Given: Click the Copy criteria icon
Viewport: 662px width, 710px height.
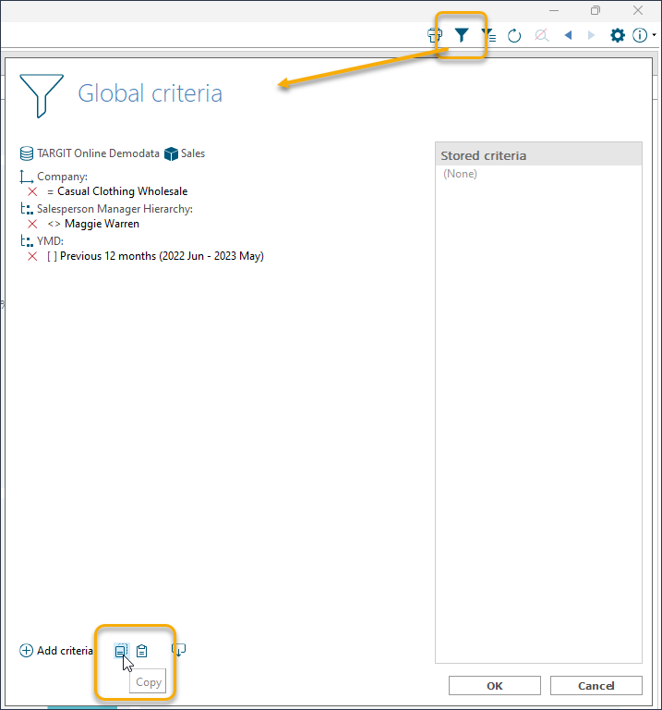Looking at the screenshot, I should (x=121, y=651).
